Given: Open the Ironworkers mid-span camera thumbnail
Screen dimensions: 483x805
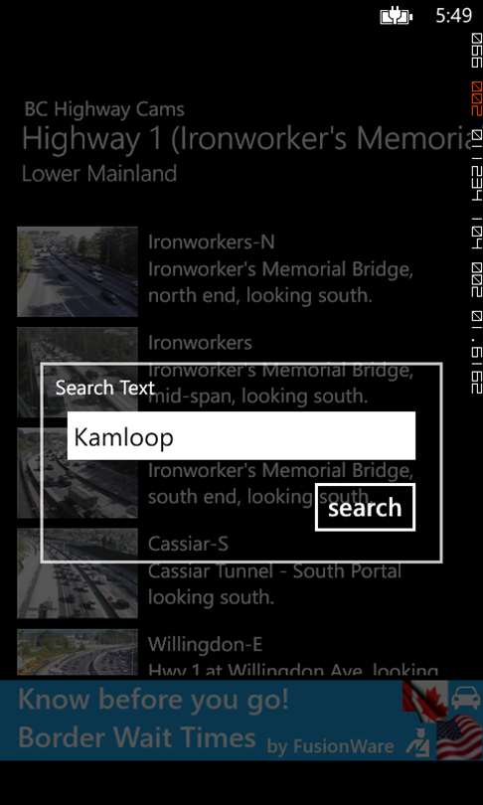Looking at the screenshot, I should (x=78, y=373).
